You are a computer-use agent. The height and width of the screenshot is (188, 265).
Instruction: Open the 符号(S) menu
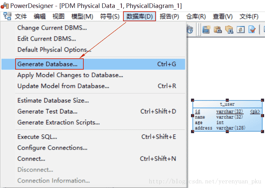point(110,17)
